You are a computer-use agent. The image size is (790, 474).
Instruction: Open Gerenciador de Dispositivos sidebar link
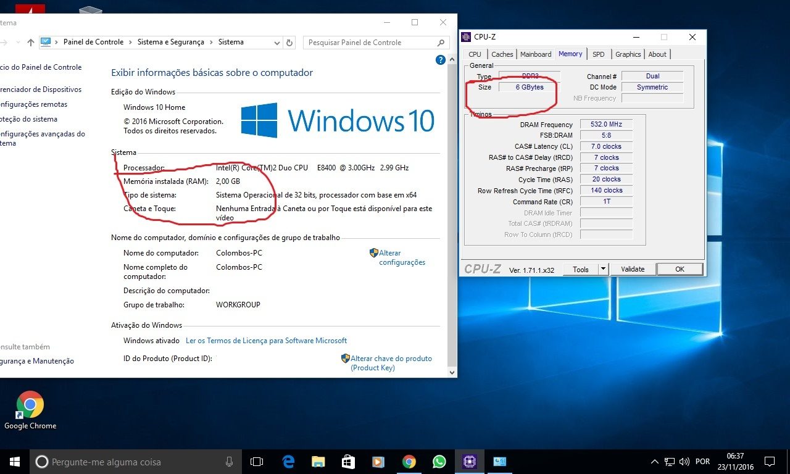point(41,89)
